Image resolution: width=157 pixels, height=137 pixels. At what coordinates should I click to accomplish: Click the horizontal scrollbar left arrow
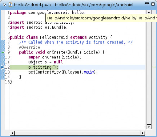tap(12, 133)
